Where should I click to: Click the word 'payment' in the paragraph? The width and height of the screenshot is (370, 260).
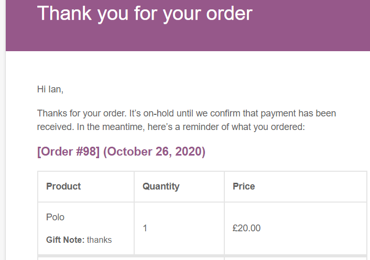278,114
